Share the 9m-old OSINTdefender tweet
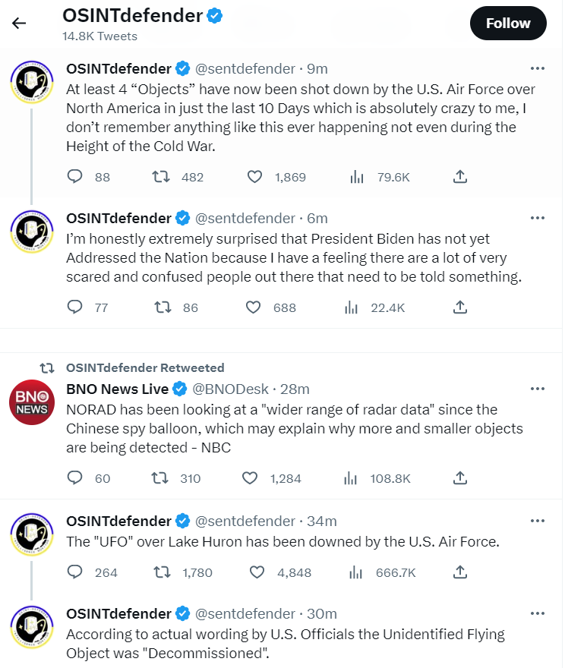 tap(459, 176)
